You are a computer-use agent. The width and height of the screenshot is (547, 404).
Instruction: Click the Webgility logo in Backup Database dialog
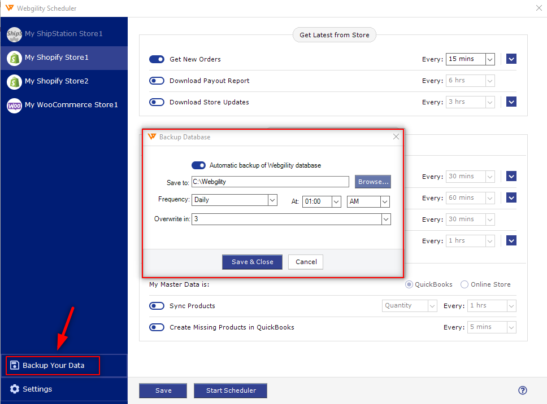point(152,137)
